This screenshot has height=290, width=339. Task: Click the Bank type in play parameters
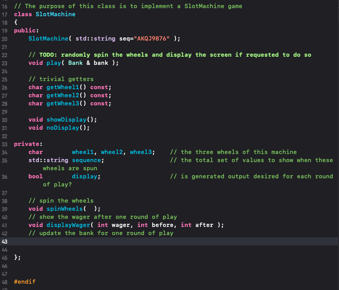[75, 63]
